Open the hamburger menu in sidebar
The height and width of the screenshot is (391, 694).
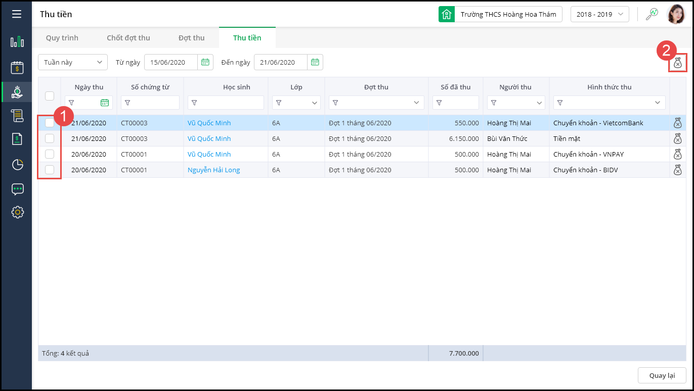pos(17,14)
